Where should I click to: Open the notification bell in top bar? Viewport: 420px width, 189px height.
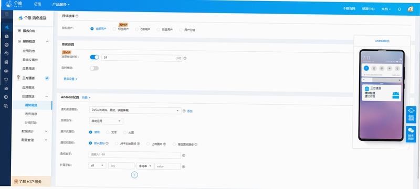click(x=400, y=9)
